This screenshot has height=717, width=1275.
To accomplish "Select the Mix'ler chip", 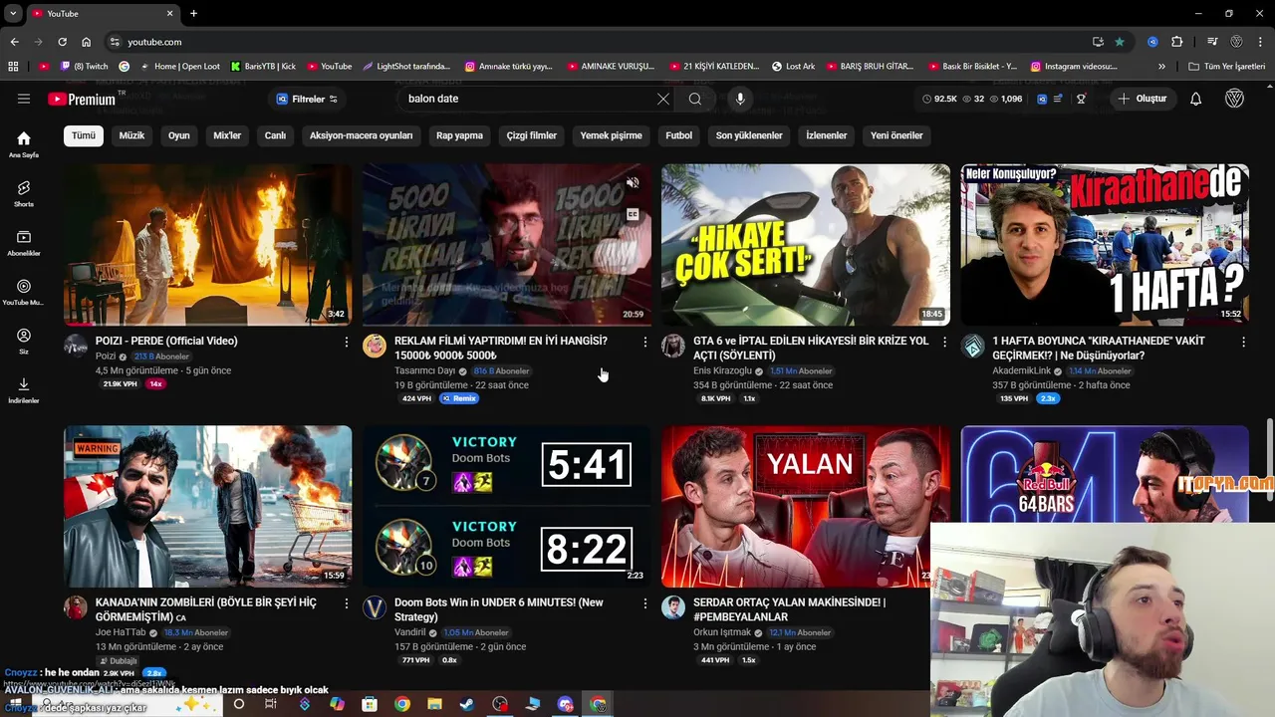I will (227, 135).
